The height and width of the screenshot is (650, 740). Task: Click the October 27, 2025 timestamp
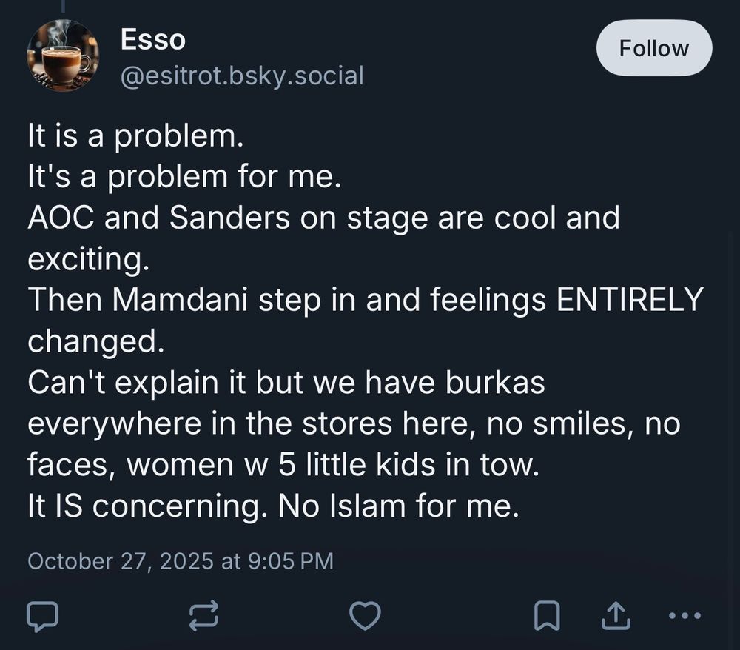(181, 560)
